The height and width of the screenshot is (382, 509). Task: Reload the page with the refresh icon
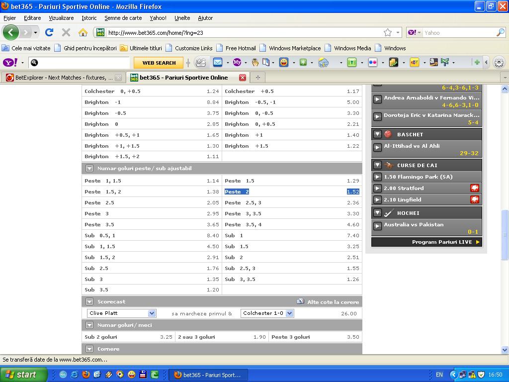point(49,32)
